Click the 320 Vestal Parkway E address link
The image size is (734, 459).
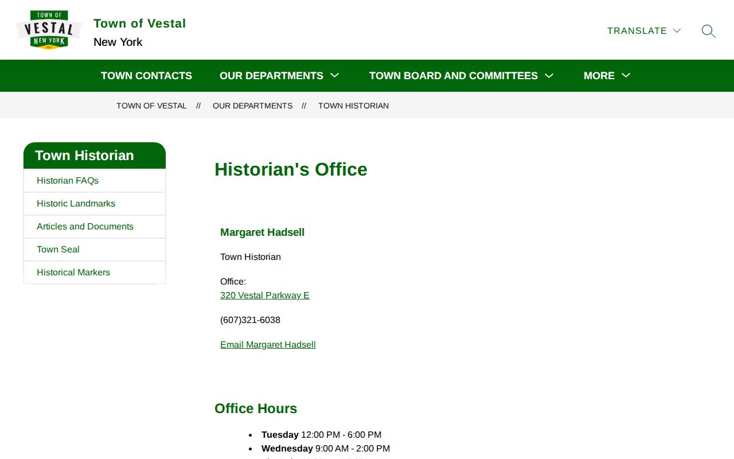pos(265,295)
